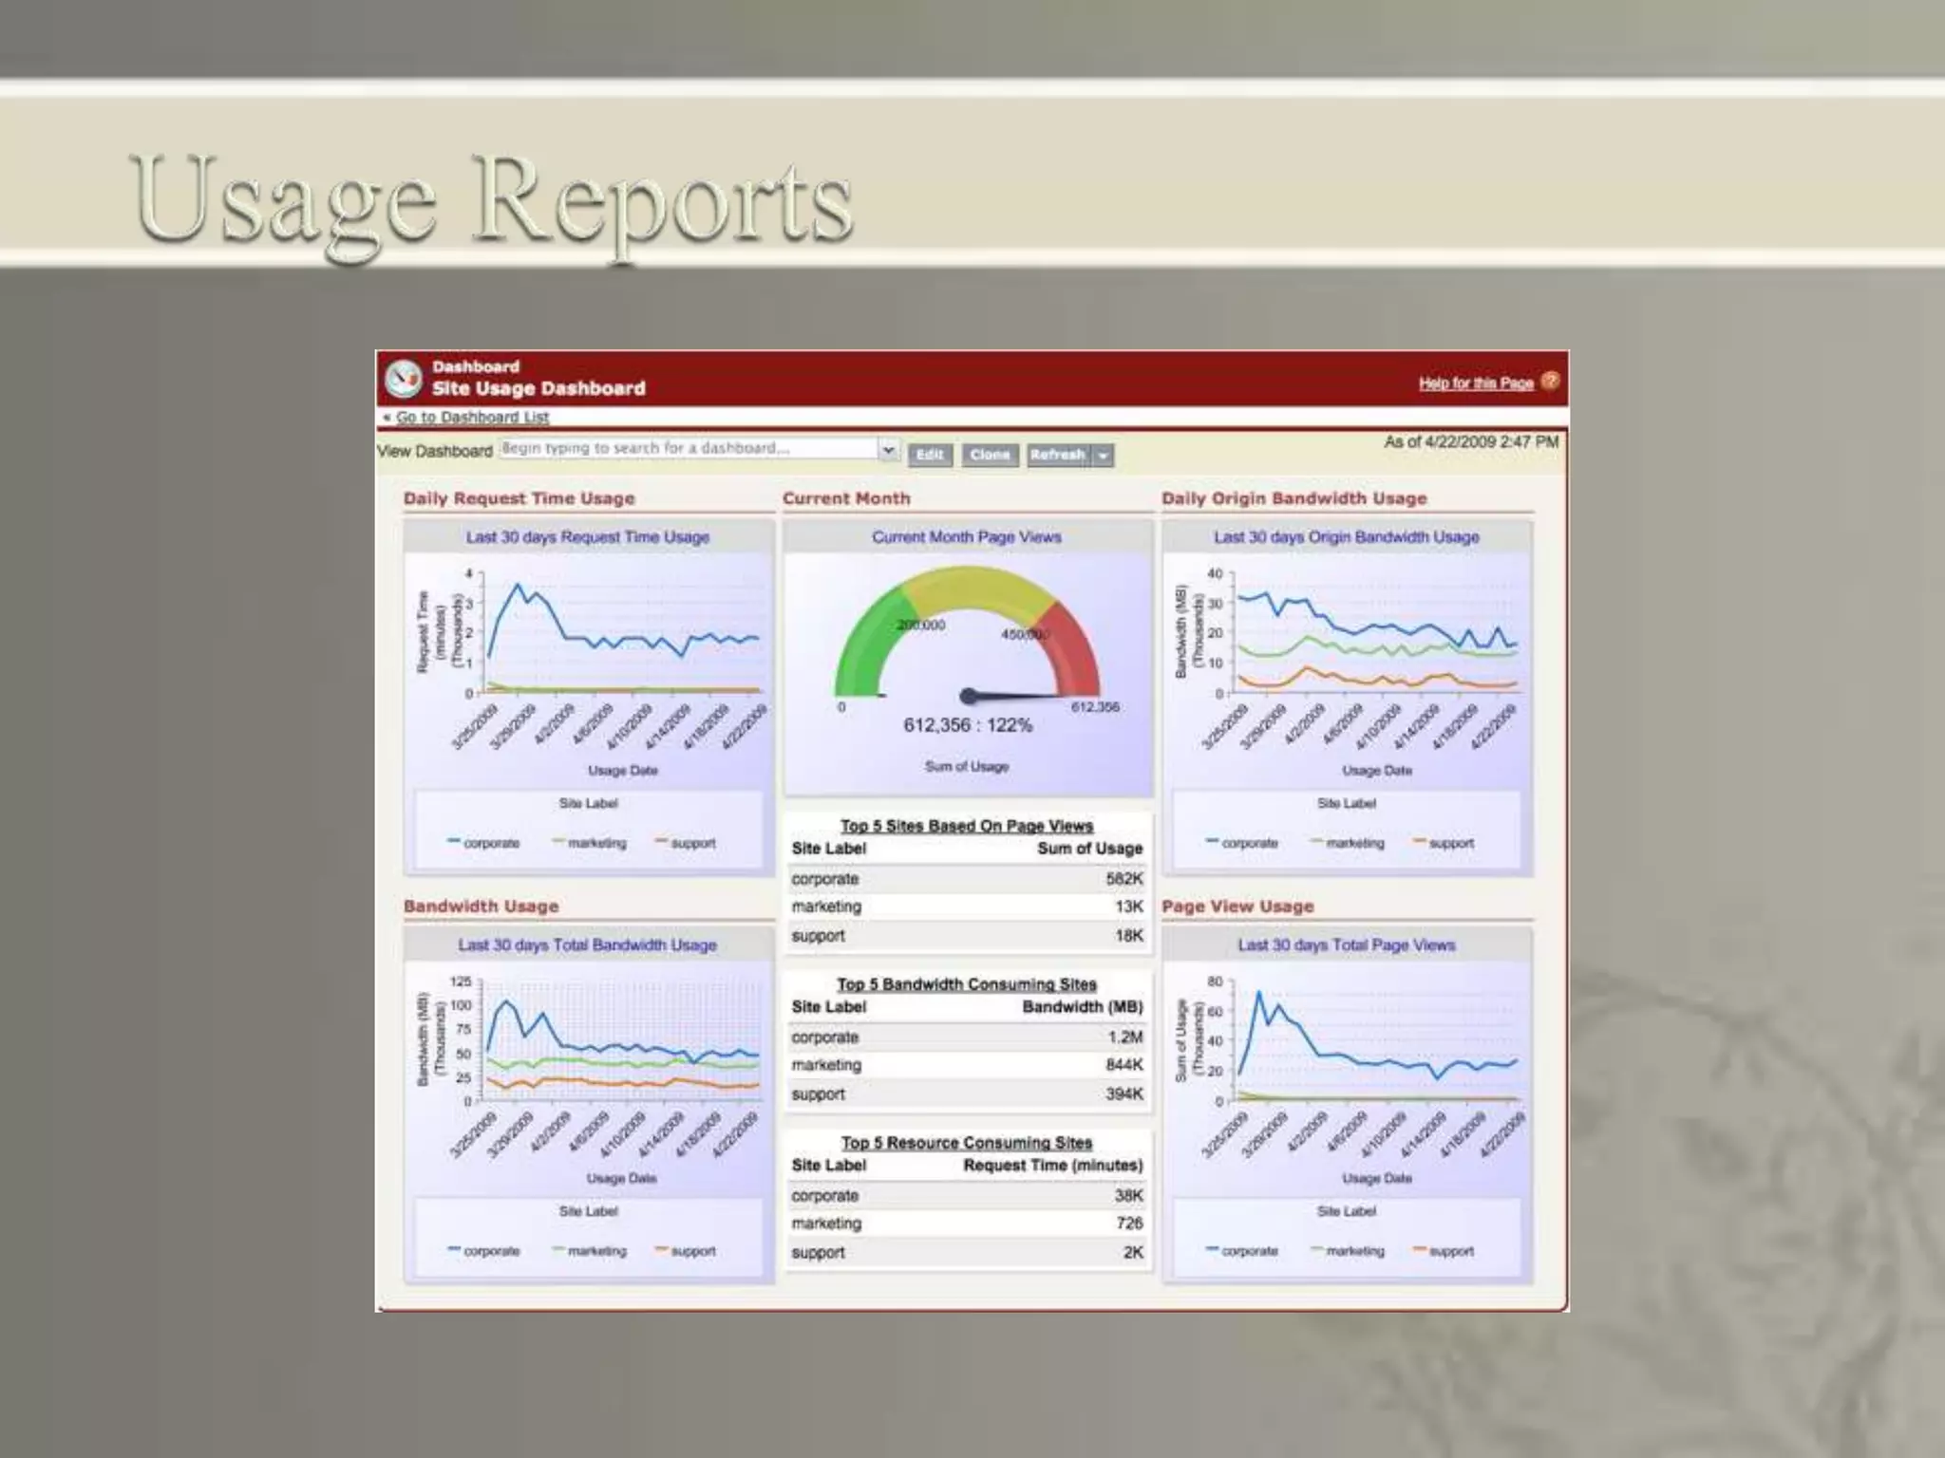1945x1458 pixels.
Task: Open the View Dashboard dropdown arrow
Action: click(x=889, y=449)
